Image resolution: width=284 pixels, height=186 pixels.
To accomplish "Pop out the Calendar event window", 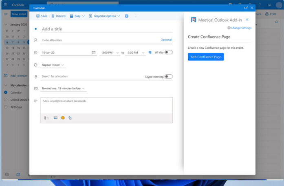I will 246,8.
